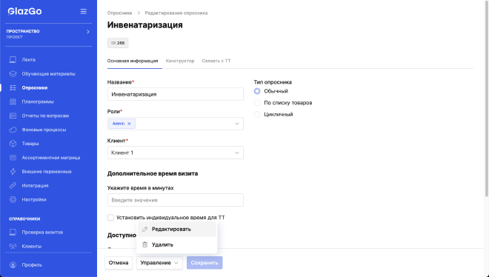This screenshot has height=277, width=489.
Task: Click the Сохранить button
Action: click(x=204, y=263)
